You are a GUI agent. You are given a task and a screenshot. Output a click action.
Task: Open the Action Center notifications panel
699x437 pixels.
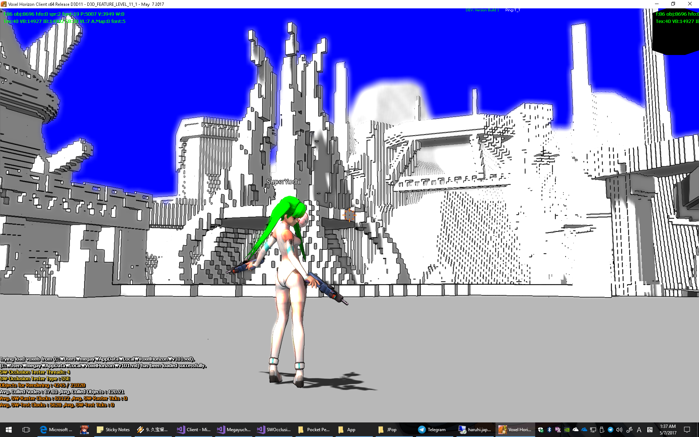687,430
